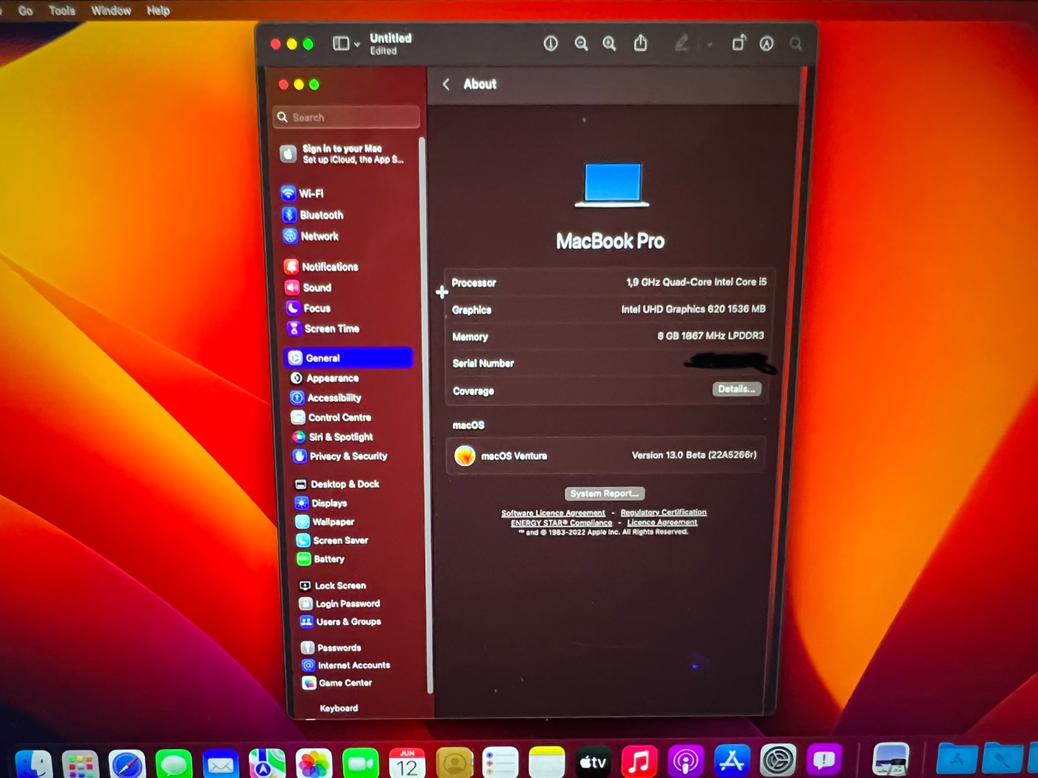Rotate the image with the rotate icon
Viewport: 1038px width, 778px height.
point(738,43)
